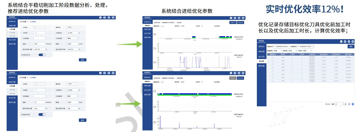Click empty 工序名称 field in 工序号 1 window

tap(39, 38)
